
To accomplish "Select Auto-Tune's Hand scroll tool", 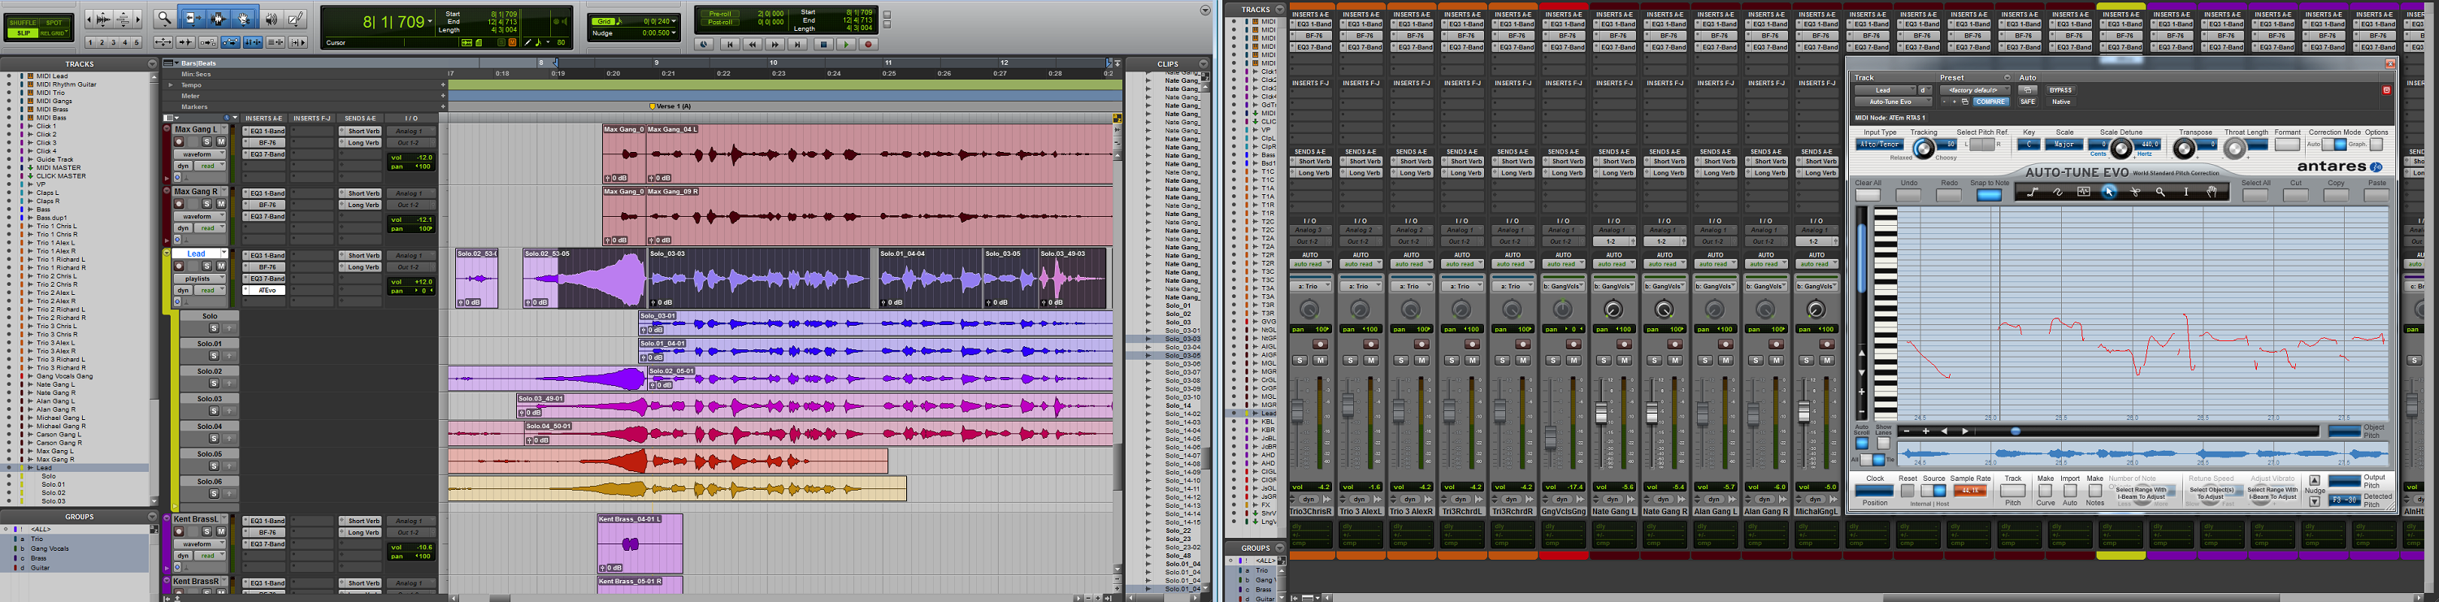I will click(2211, 193).
